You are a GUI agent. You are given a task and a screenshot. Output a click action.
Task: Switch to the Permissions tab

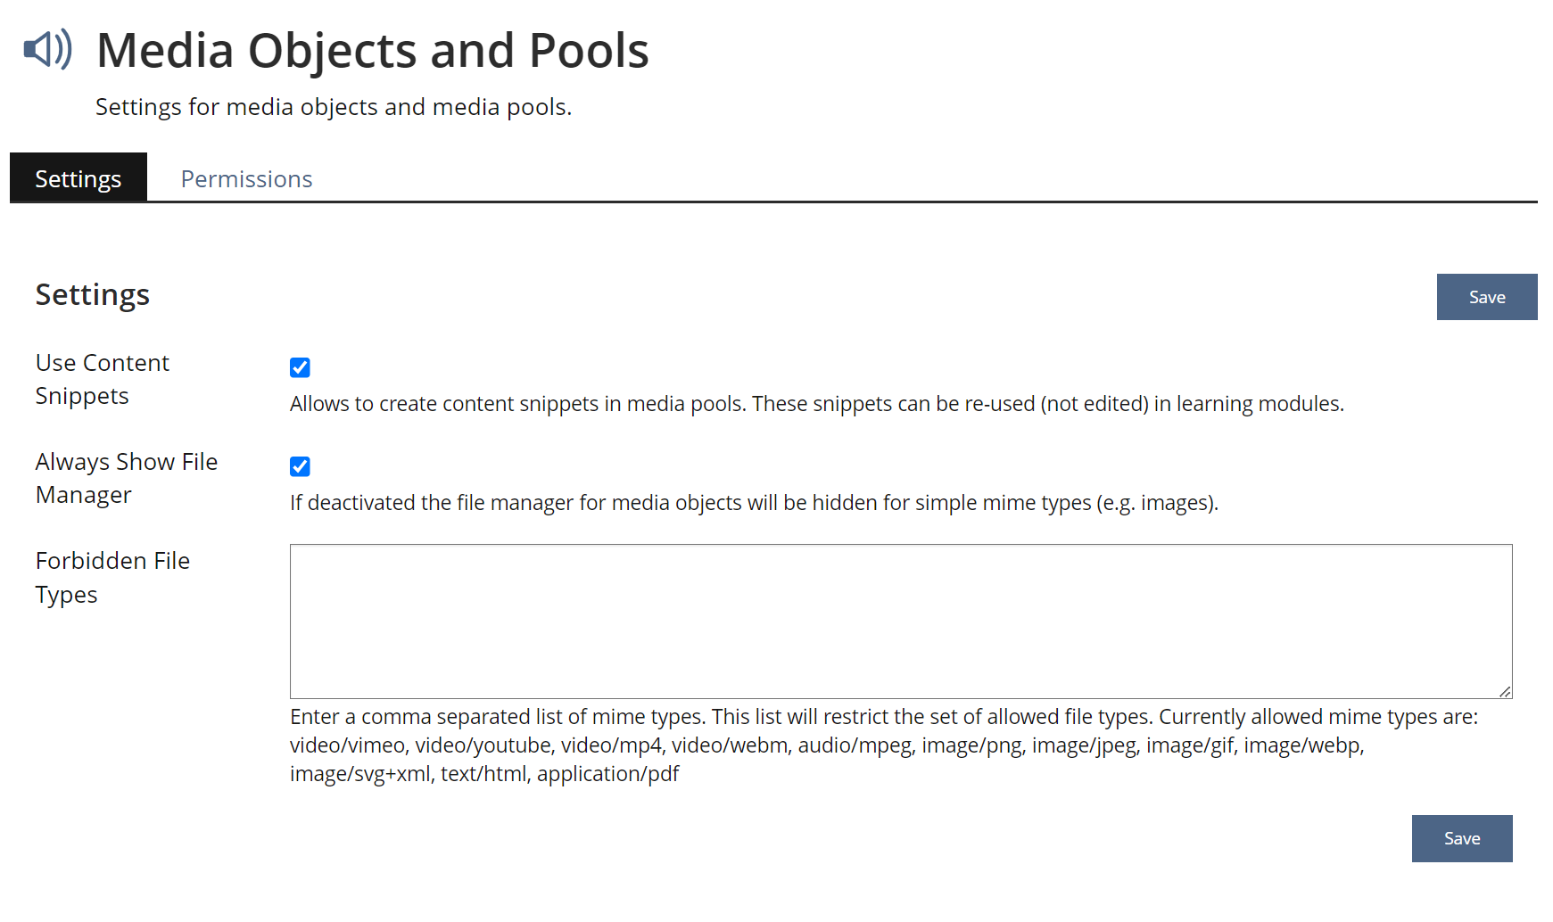tap(246, 179)
